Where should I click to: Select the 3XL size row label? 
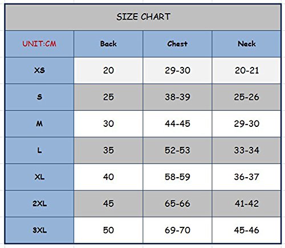point(39,230)
